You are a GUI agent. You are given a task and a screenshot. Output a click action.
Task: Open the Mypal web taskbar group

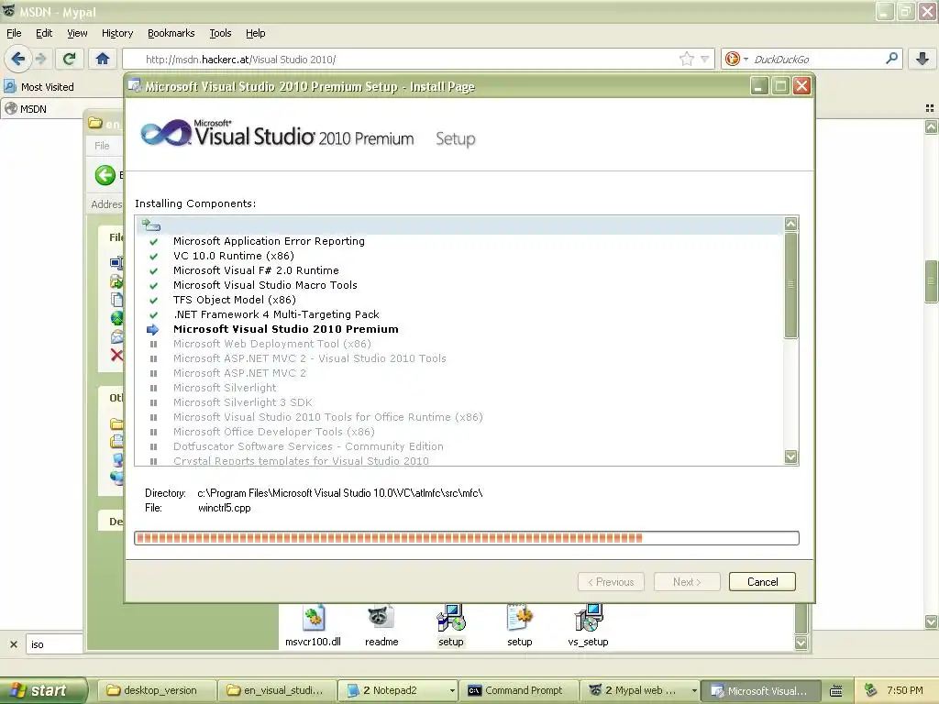pos(639,690)
